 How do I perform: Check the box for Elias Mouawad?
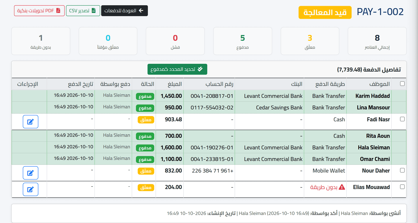pyautogui.click(x=402, y=187)
